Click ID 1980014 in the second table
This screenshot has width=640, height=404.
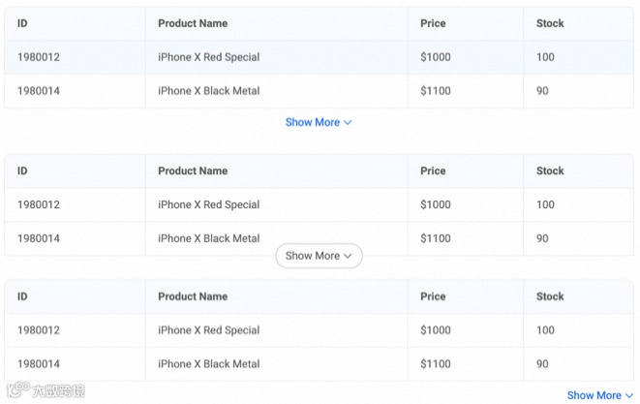[x=39, y=238]
